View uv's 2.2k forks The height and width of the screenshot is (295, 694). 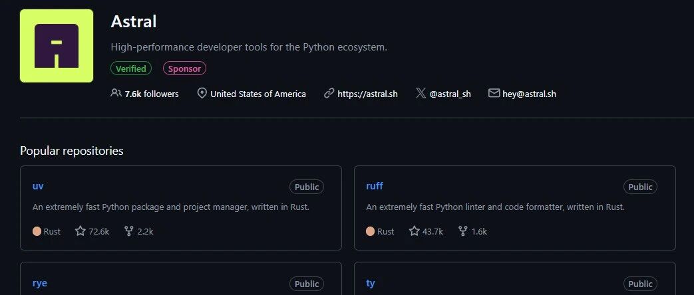coord(145,231)
